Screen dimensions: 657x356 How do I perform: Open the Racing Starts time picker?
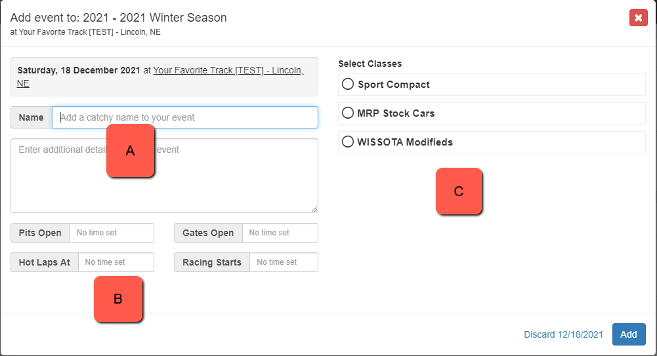(x=284, y=262)
